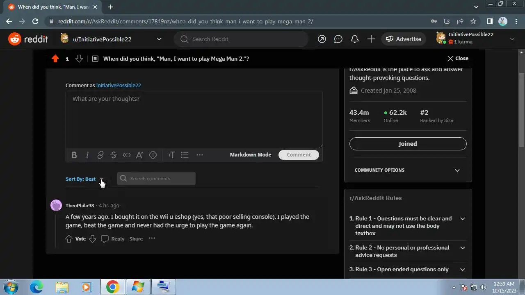Apply strikethrough in comment editor
This screenshot has width=525, height=295.
tap(114, 155)
